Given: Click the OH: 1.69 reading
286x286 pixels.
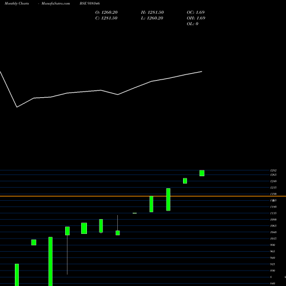Looking at the screenshot, I should click(x=196, y=18).
